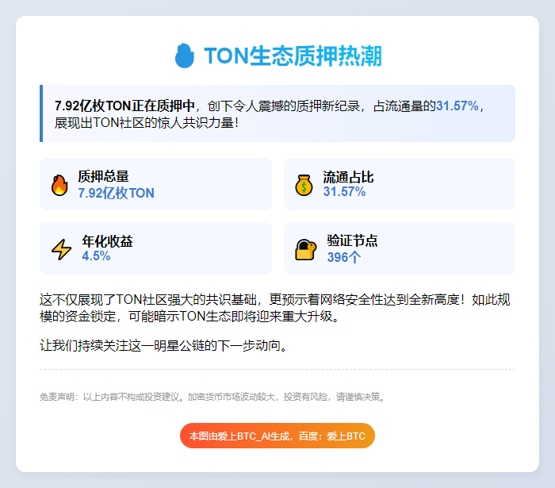Click the 396个 validator count value
Viewport: 555px width, 488px height.
[x=344, y=257]
